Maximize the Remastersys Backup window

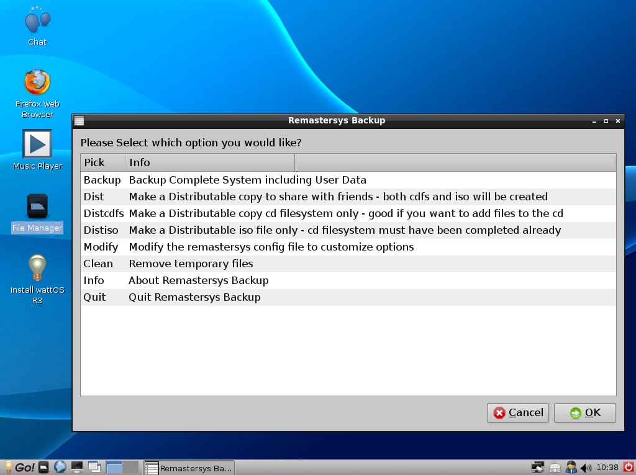point(606,121)
